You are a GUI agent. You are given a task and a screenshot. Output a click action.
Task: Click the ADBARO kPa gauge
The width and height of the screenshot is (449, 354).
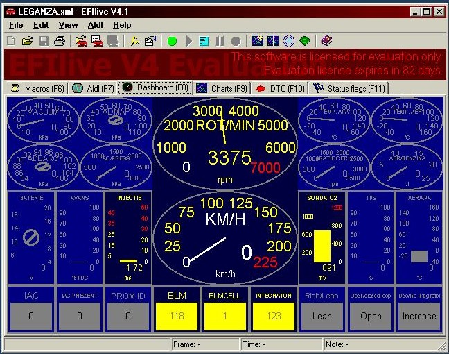point(43,167)
